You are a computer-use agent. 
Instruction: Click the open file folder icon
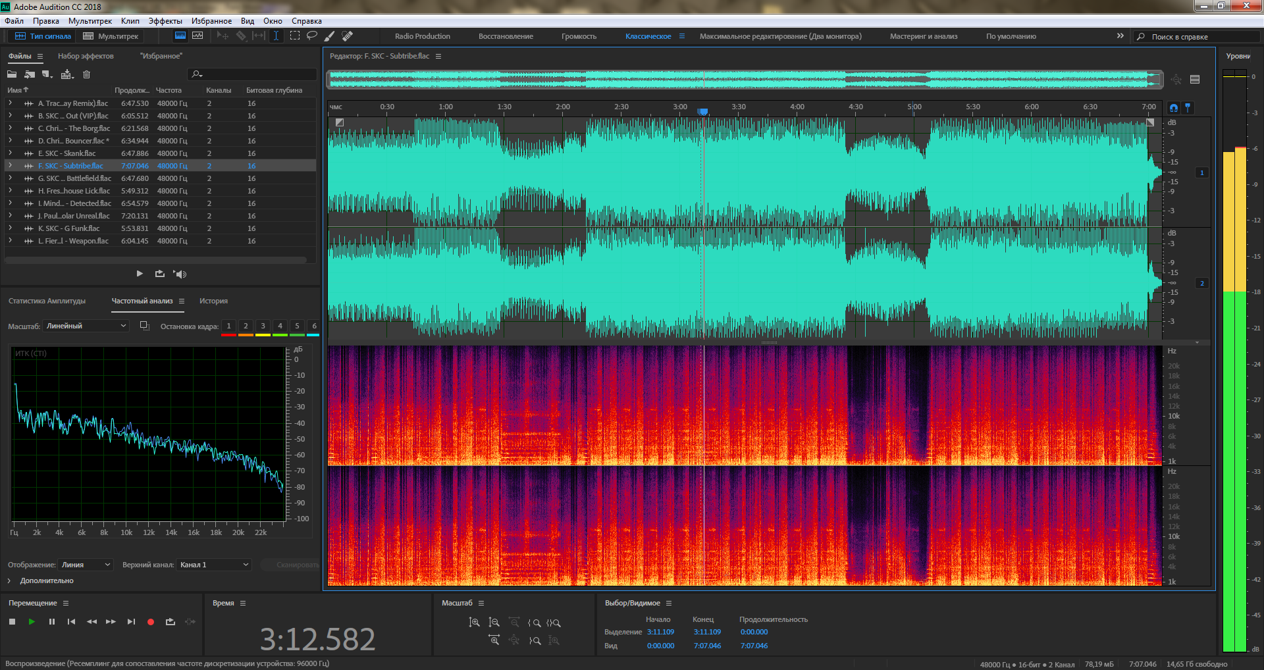[12, 74]
